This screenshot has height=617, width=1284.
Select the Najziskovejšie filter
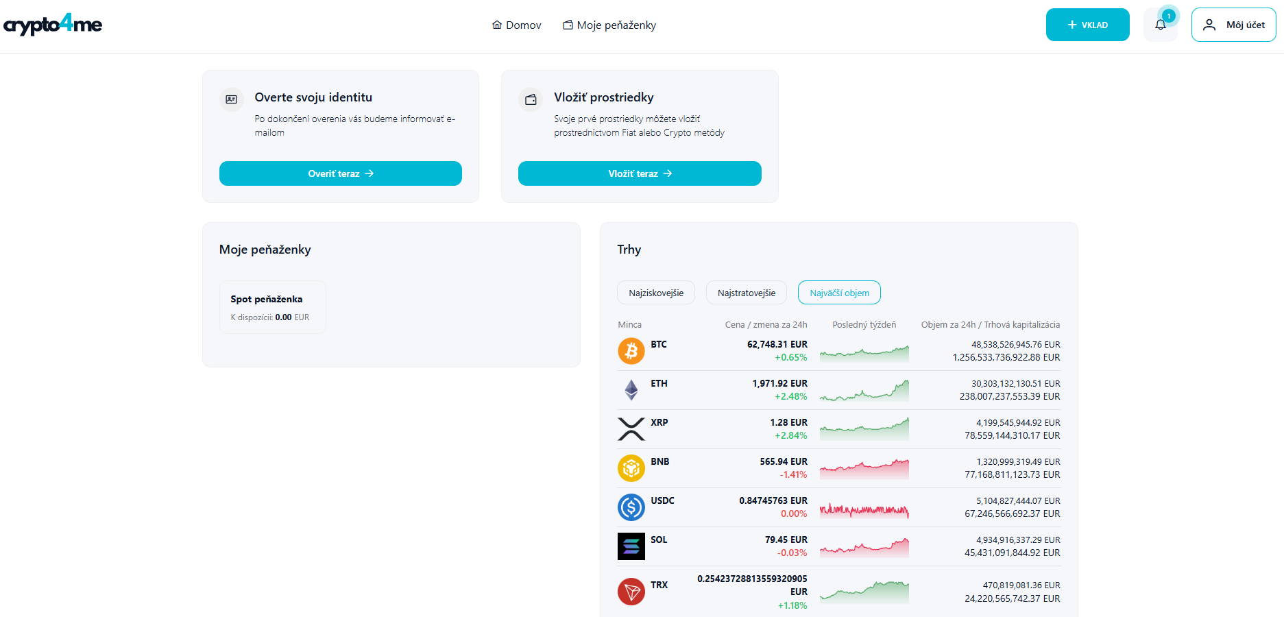pyautogui.click(x=655, y=293)
